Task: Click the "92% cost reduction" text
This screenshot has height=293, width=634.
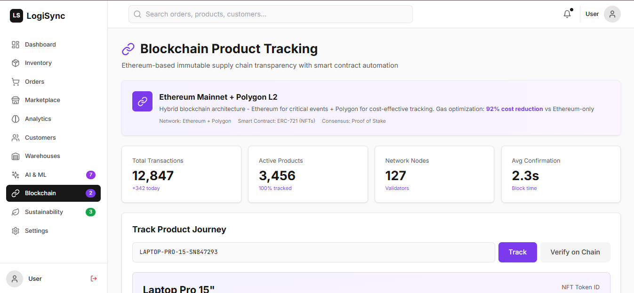Action: pos(514,109)
